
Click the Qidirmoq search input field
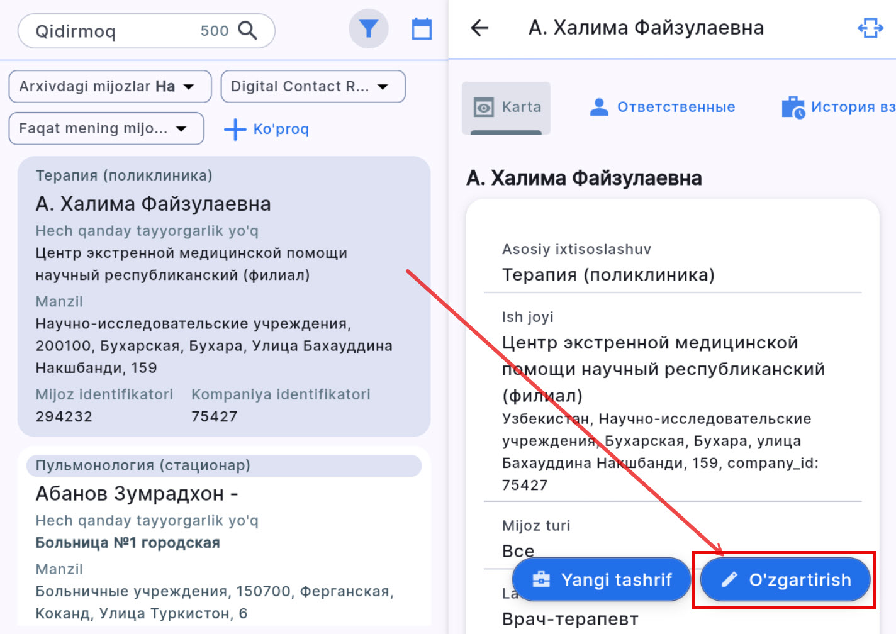point(113,31)
